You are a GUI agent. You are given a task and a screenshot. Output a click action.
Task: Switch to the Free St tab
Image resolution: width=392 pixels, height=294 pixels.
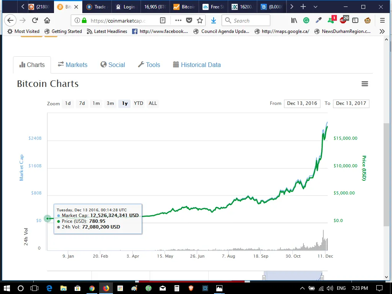[x=214, y=7]
